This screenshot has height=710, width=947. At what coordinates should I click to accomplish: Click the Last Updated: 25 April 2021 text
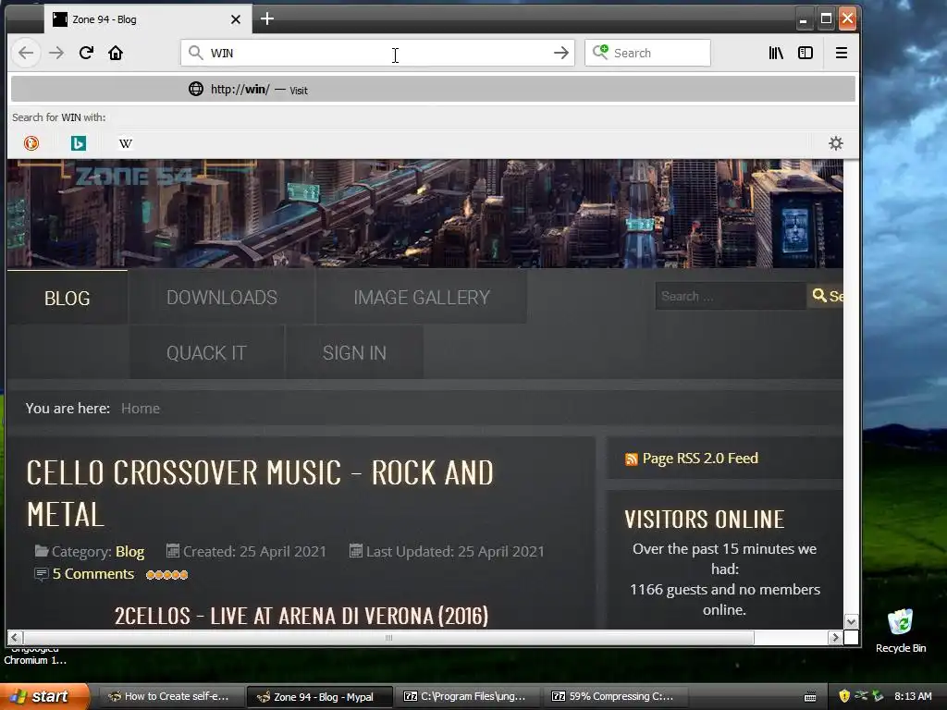click(x=455, y=551)
